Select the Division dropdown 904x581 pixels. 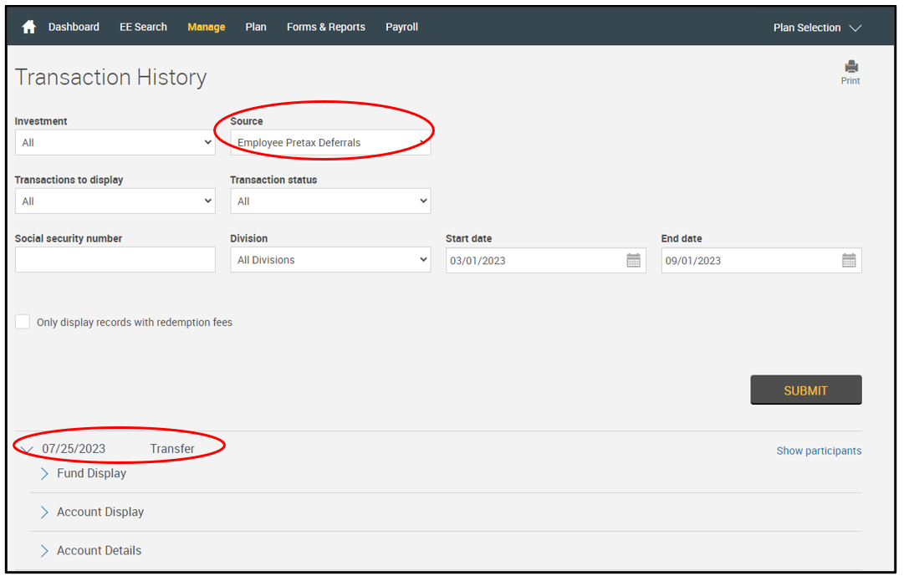[x=330, y=260]
